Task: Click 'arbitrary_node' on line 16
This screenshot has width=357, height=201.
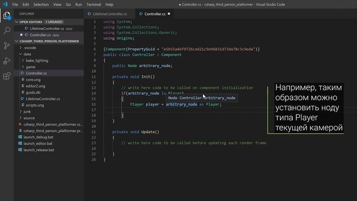Action: coord(181,104)
